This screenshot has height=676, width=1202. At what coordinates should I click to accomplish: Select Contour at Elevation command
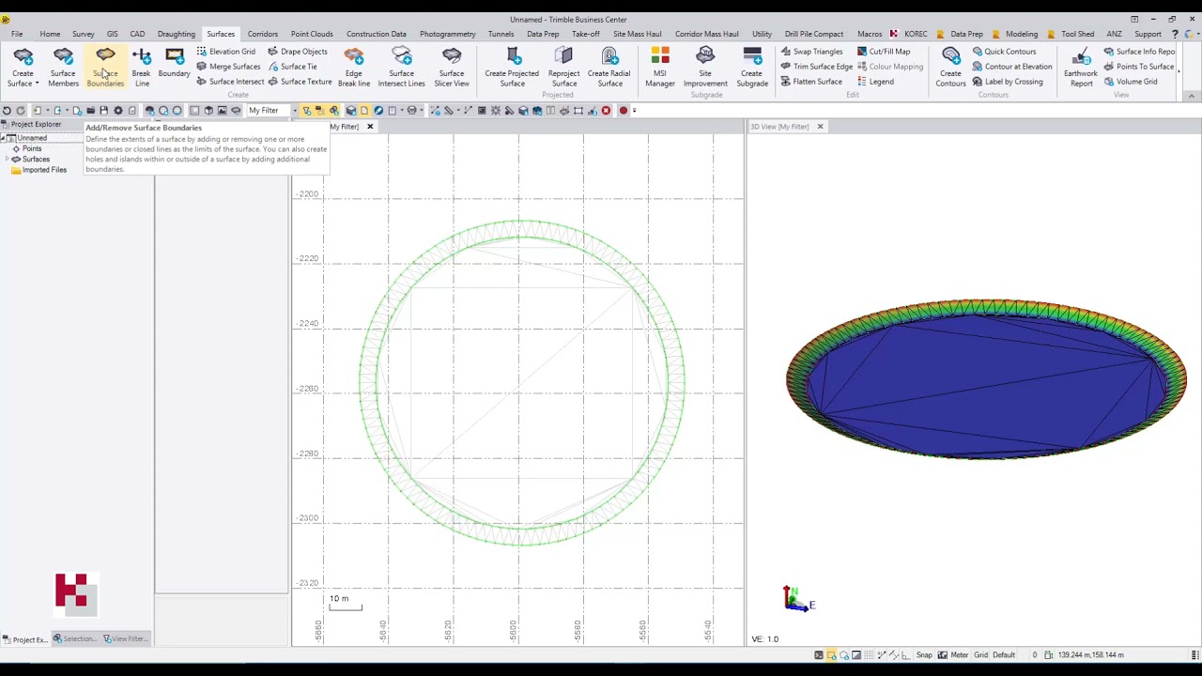(1012, 67)
